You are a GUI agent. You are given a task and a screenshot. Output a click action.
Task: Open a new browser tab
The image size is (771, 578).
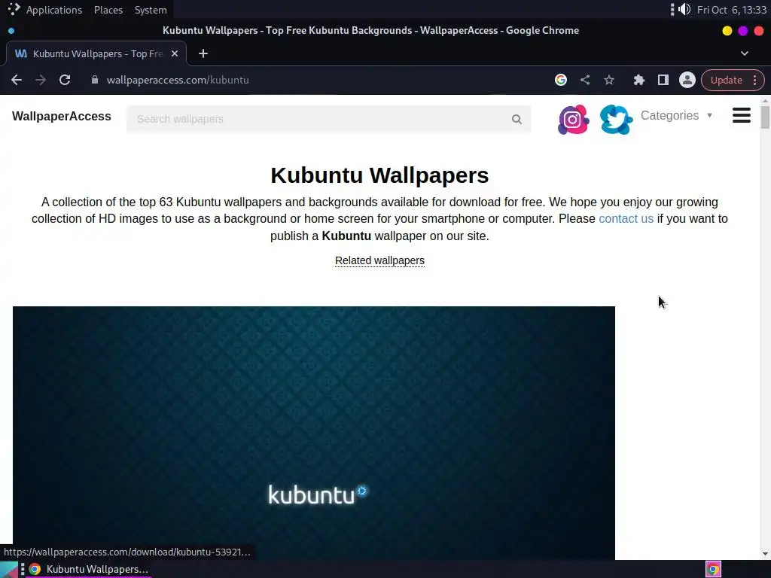[x=203, y=53]
